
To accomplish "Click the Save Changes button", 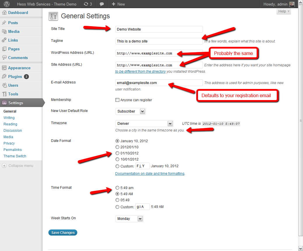I will coord(63,233).
